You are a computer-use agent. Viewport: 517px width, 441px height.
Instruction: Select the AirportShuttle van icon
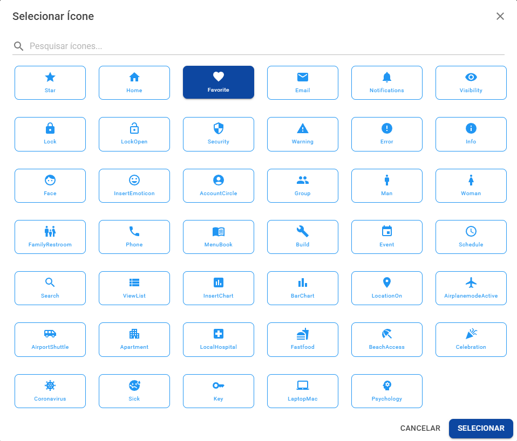click(50, 340)
